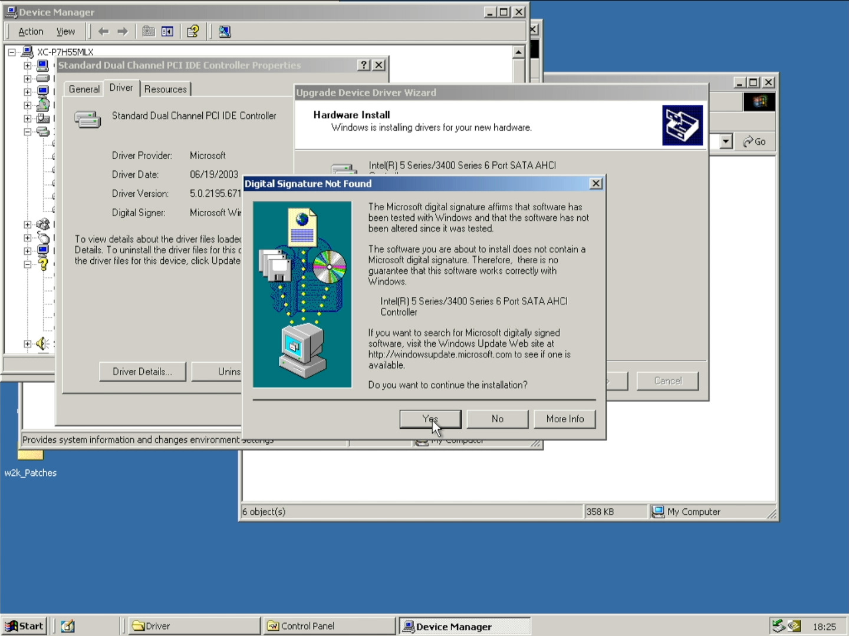This screenshot has width=849, height=636.
Task: Expand the Display adapters plus box
Action: coord(27,92)
